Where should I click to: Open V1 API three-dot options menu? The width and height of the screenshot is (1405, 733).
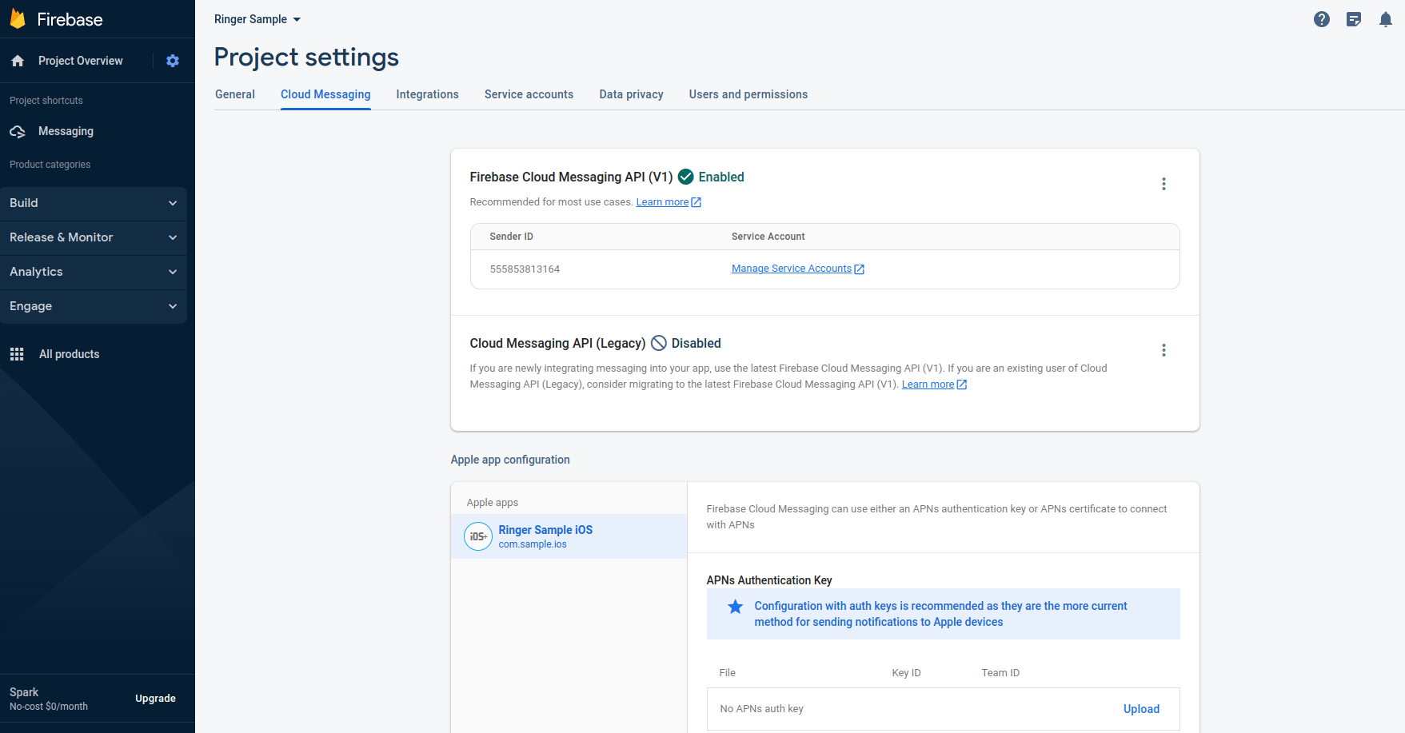[1164, 184]
